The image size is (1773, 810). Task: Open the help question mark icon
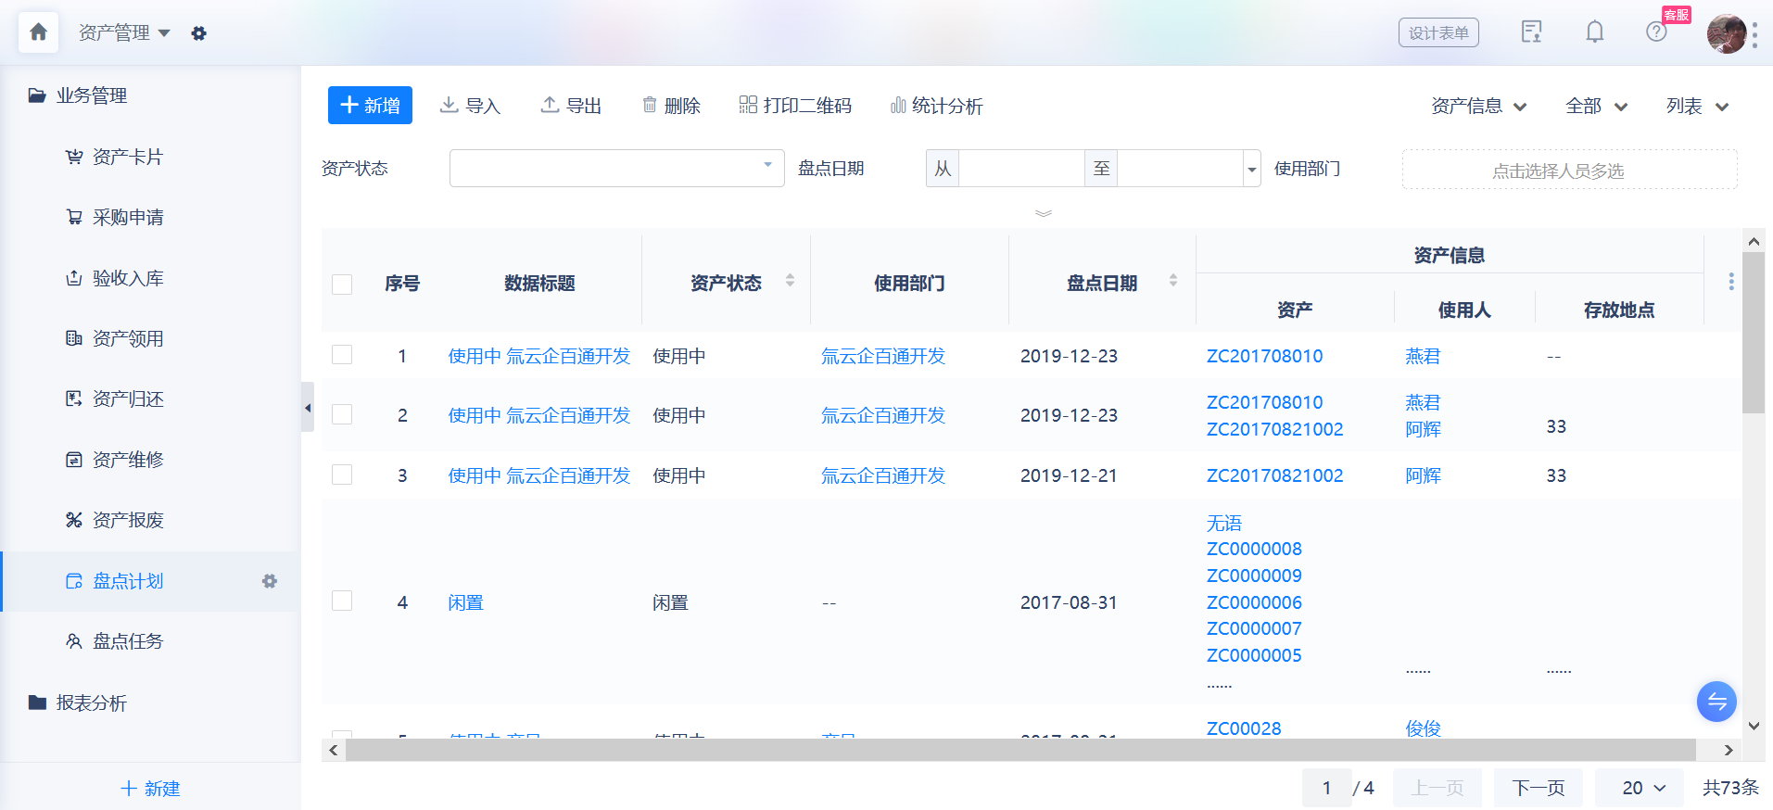[1656, 32]
